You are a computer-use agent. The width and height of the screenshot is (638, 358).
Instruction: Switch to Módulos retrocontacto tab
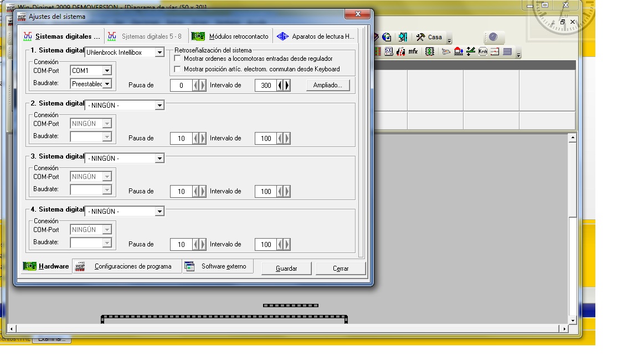coord(230,36)
